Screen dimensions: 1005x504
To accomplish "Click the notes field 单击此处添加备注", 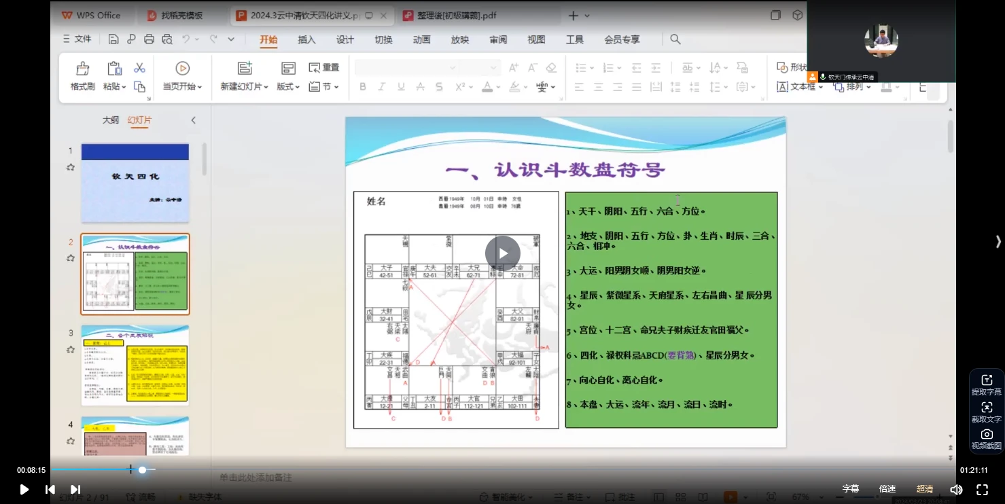I will [255, 478].
